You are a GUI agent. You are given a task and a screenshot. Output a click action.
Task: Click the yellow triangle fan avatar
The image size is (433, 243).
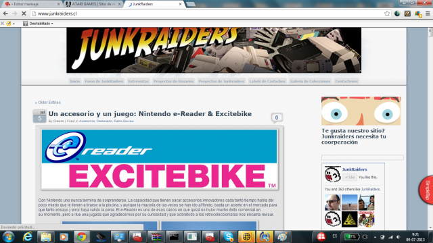[x=350, y=219]
